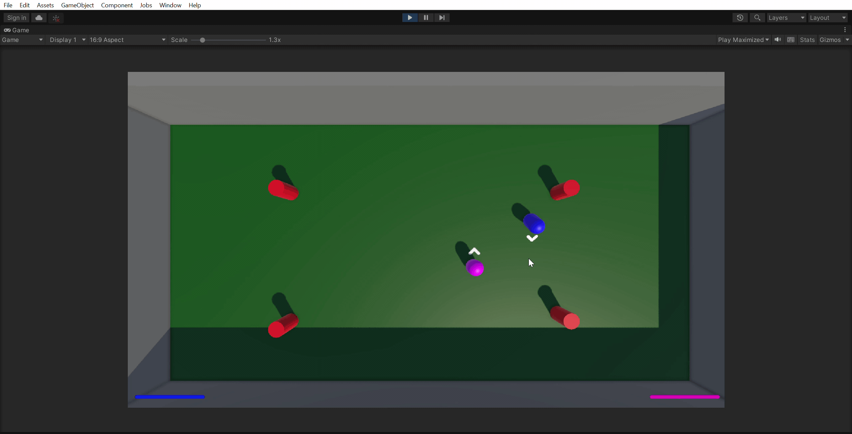The height and width of the screenshot is (434, 852).
Task: Open the Jobs menu
Action: tap(146, 5)
